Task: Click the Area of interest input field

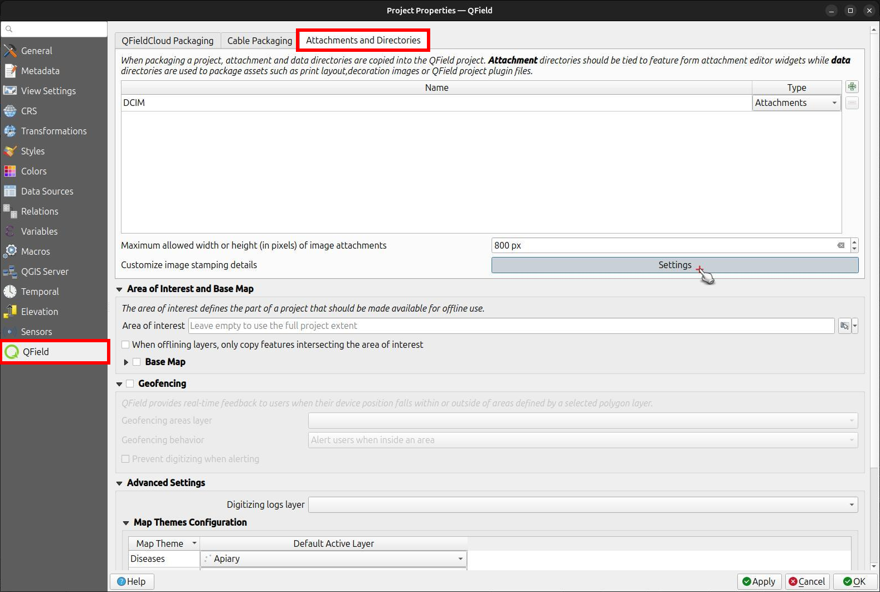Action: coord(511,326)
